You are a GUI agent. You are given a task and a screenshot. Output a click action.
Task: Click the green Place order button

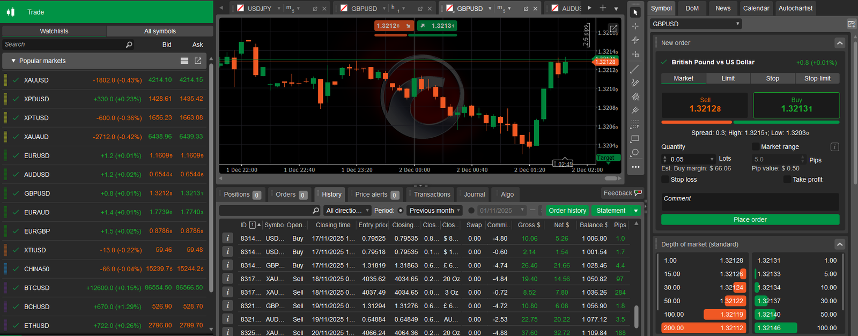(x=750, y=220)
